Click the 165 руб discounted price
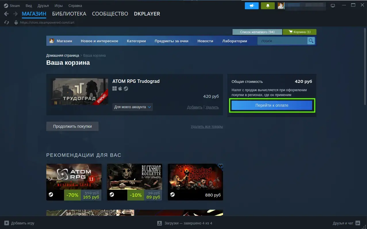Image resolution: width=367 pixels, height=229 pixels. click(91, 197)
